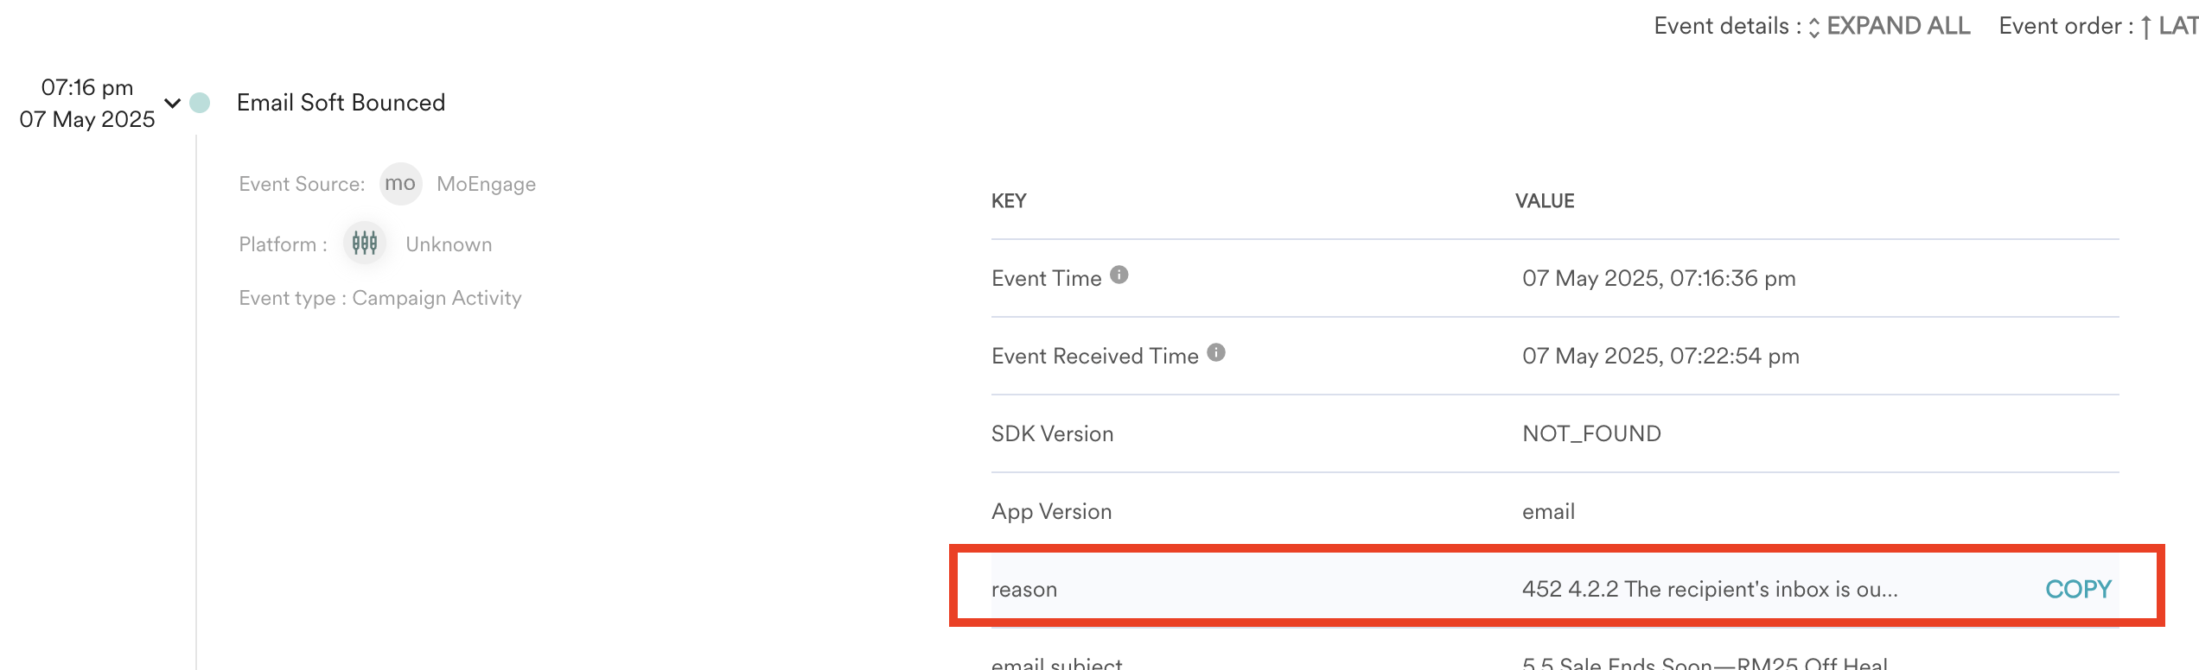Click the Event Received Time value

point(1660,356)
